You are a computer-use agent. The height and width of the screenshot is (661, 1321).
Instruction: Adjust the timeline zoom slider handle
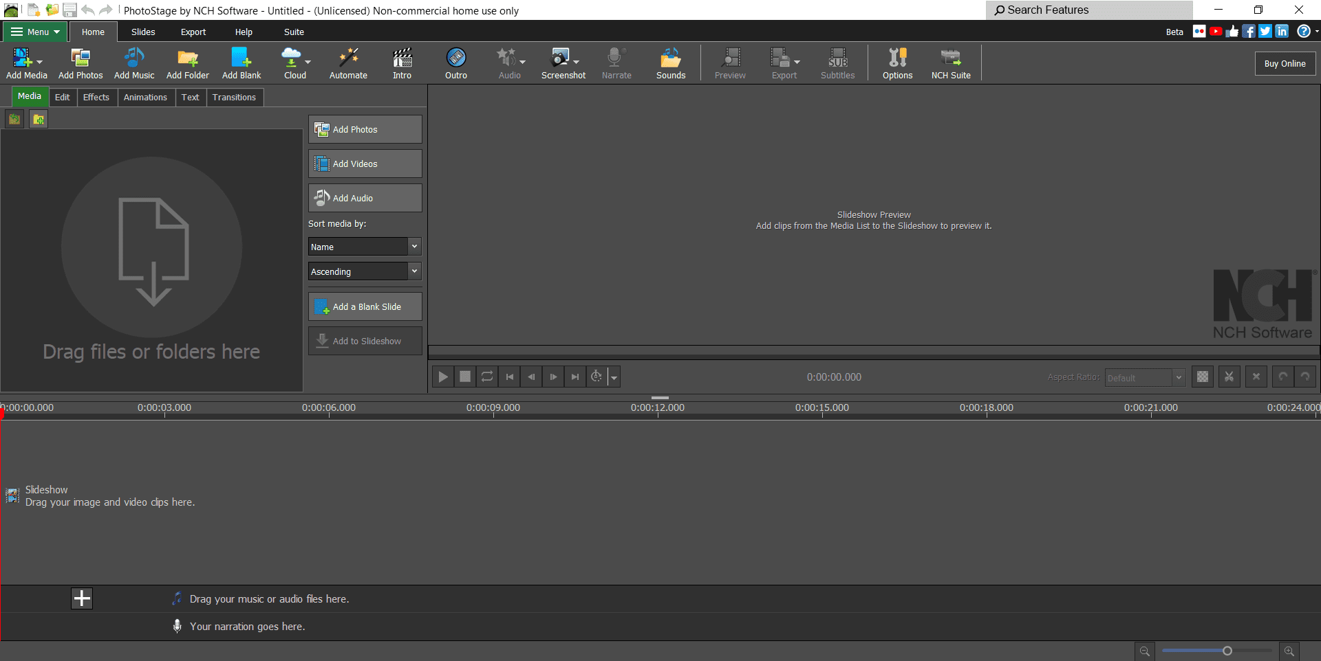(x=1227, y=651)
